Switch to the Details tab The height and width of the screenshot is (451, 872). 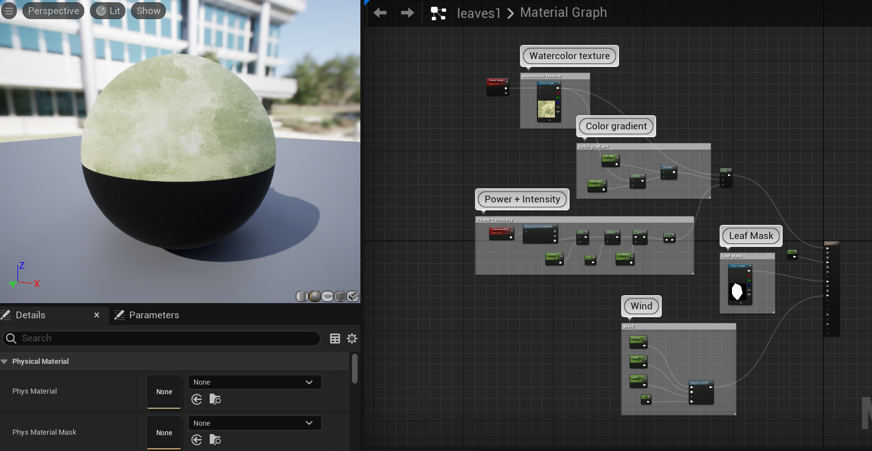click(30, 315)
